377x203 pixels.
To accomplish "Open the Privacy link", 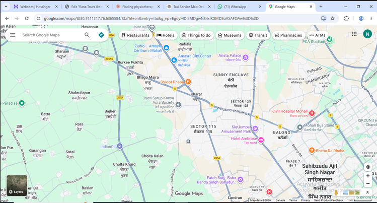I will coord(306,200).
